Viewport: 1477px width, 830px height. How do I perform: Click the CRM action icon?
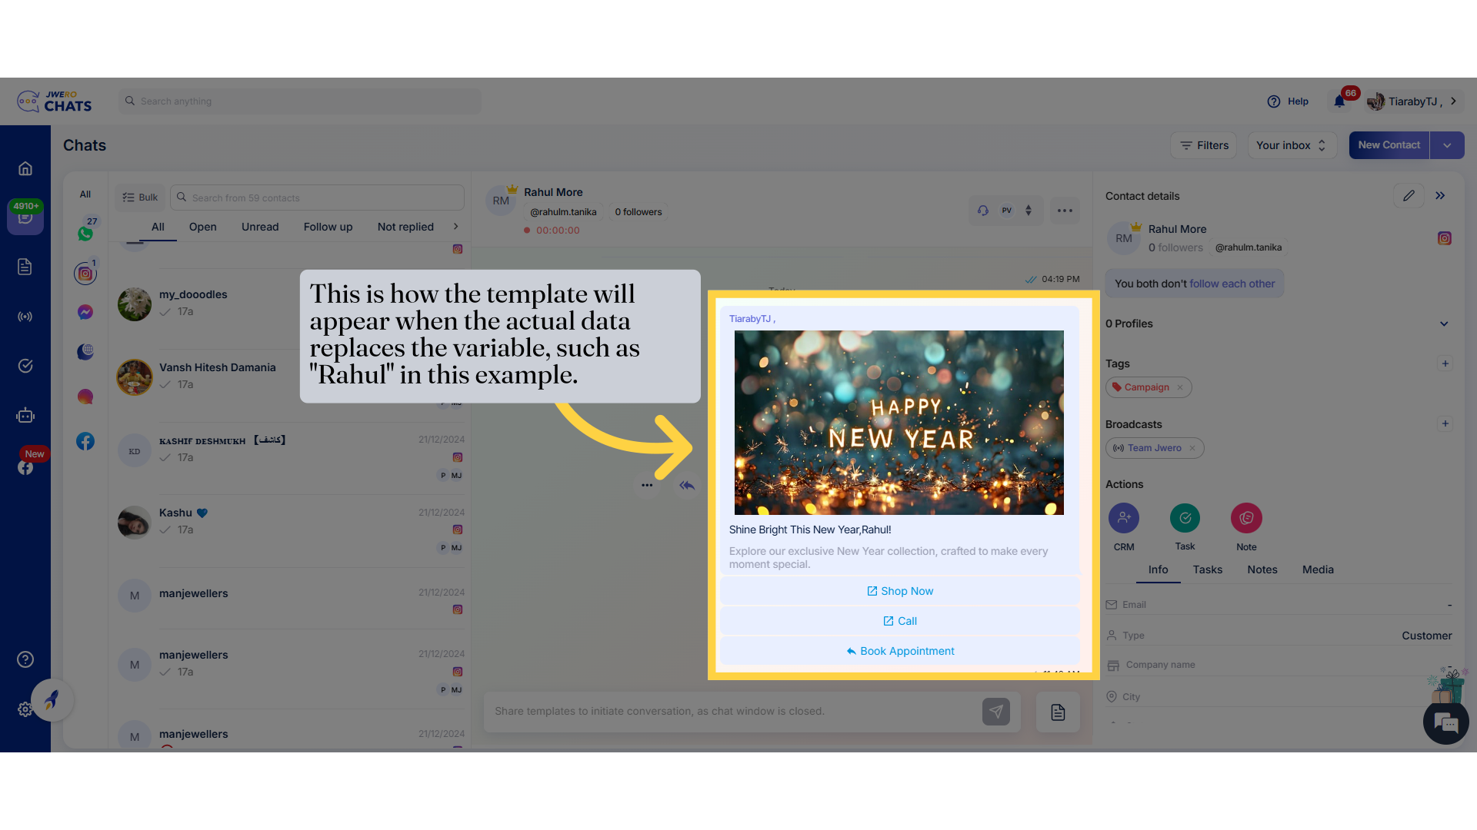click(1123, 518)
